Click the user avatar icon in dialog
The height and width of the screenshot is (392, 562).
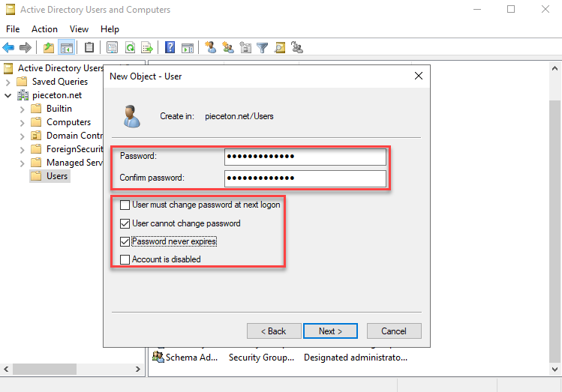[132, 116]
